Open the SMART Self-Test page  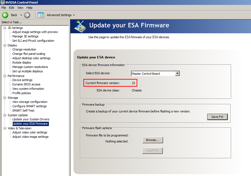pos(23,111)
